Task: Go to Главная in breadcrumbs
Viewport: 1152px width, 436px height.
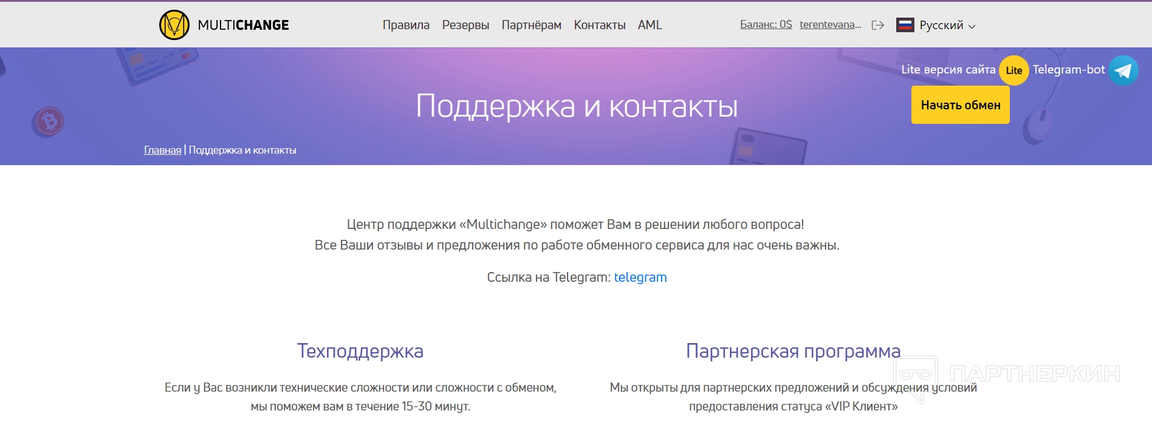Action: 162,150
